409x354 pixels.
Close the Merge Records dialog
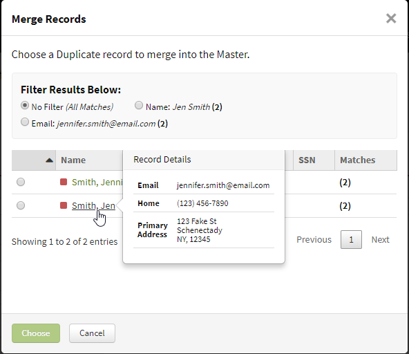click(391, 19)
